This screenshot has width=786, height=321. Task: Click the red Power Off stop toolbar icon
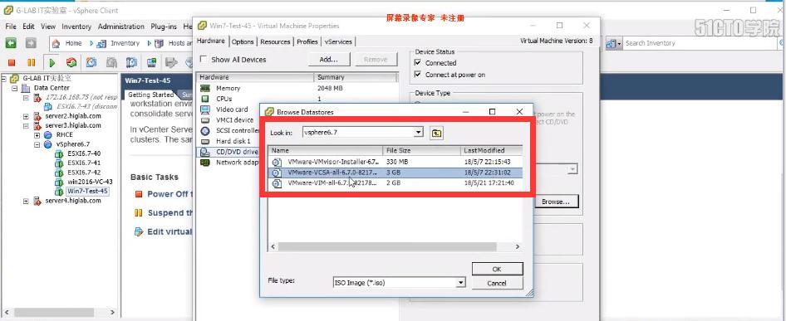pos(12,62)
